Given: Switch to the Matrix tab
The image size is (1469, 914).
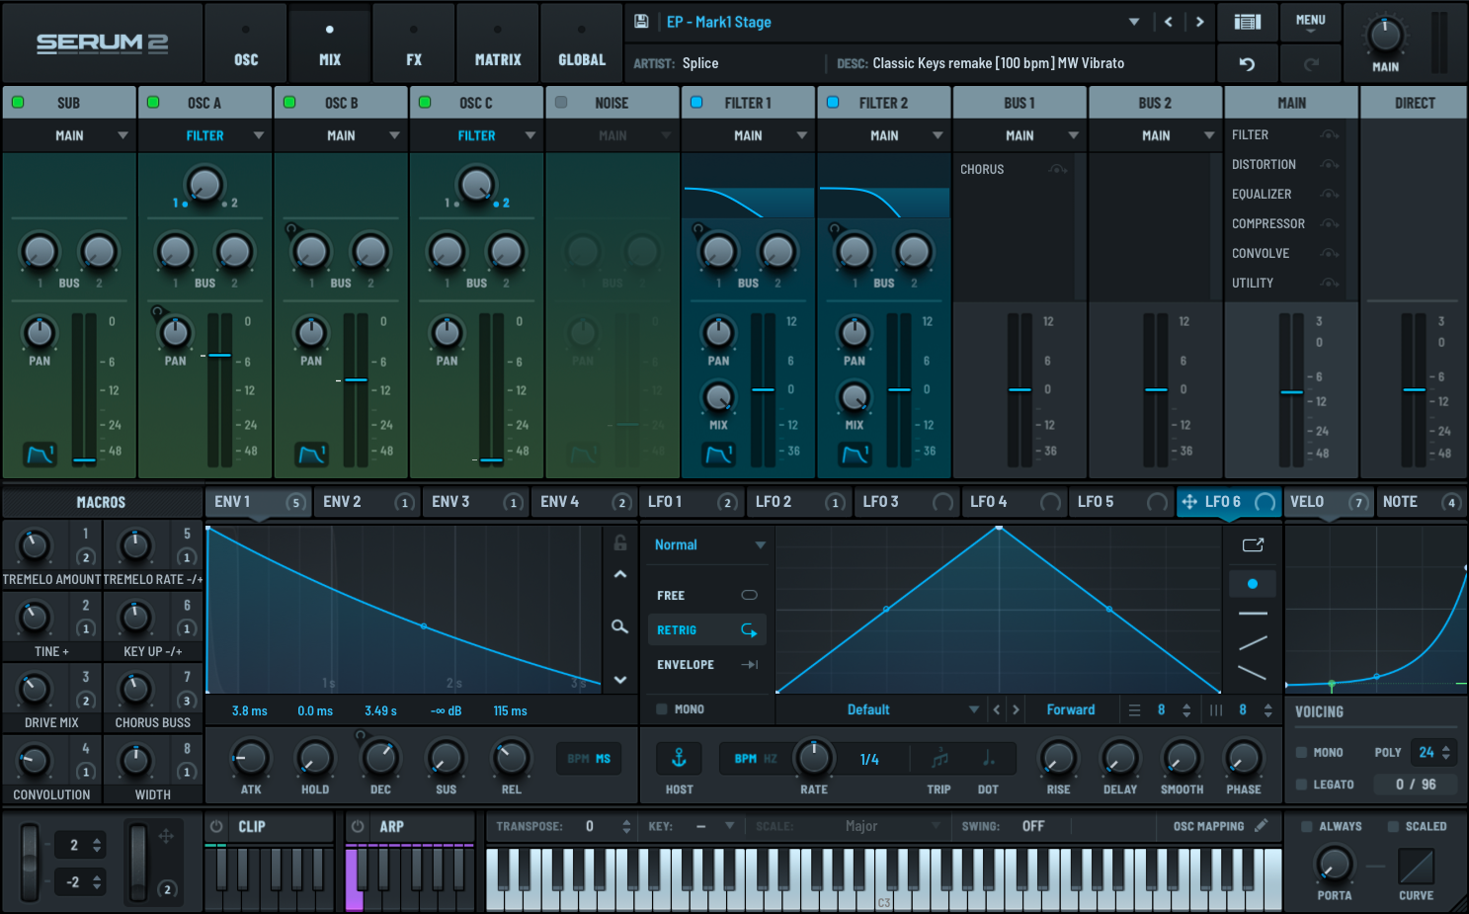Looking at the screenshot, I should coord(498,44).
